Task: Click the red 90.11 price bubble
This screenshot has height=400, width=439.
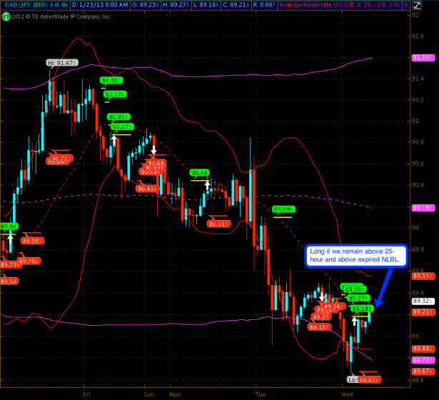Action: 218,224
